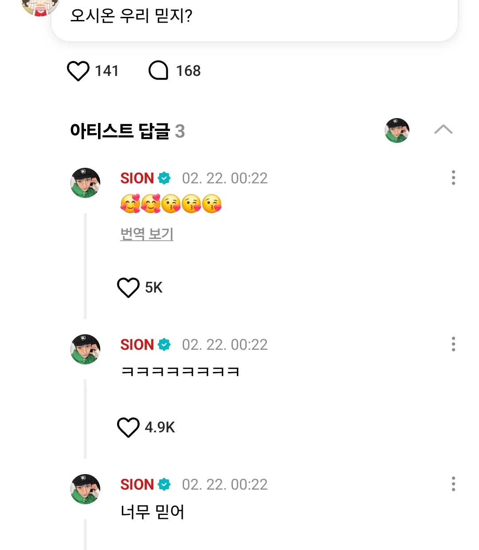Tap the SION username on the ㅋㅋㅋㅋ reply

click(x=137, y=345)
